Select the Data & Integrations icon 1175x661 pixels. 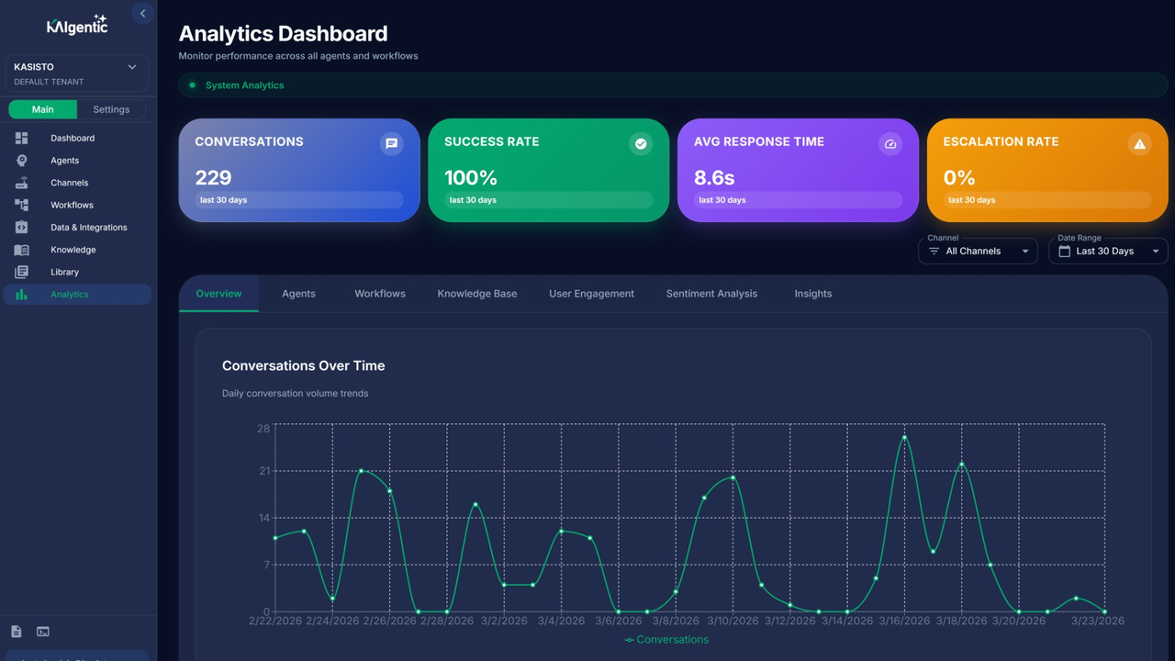point(21,227)
